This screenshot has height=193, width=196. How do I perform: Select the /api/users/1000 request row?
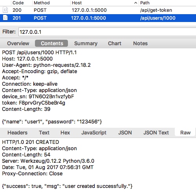[98, 18]
